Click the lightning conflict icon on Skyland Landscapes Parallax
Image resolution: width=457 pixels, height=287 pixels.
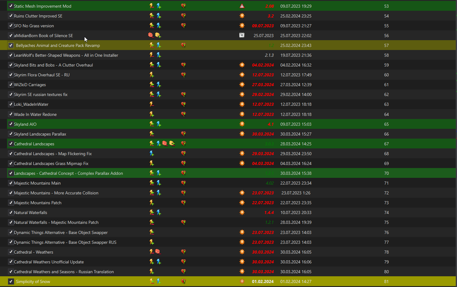pos(152,134)
